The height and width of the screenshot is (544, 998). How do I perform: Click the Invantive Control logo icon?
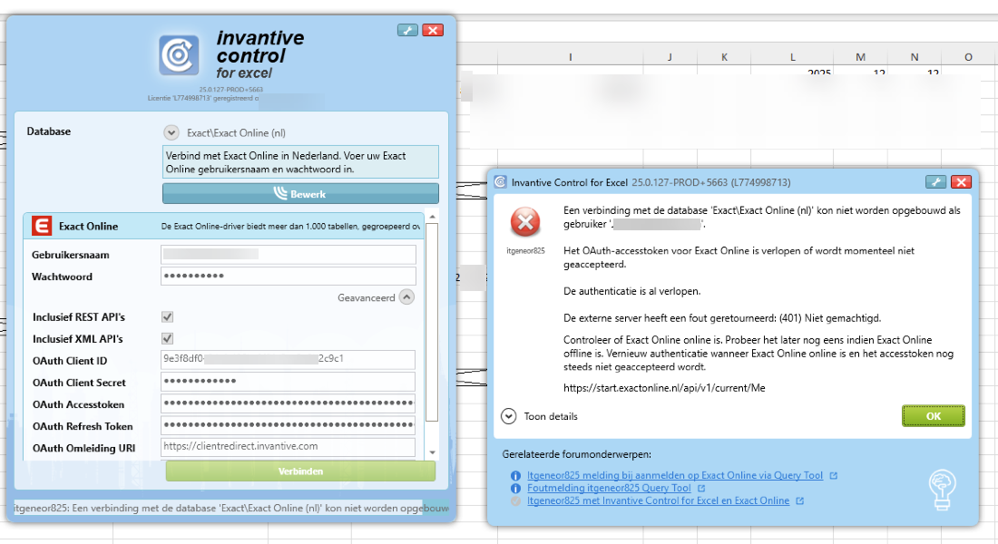[x=180, y=55]
